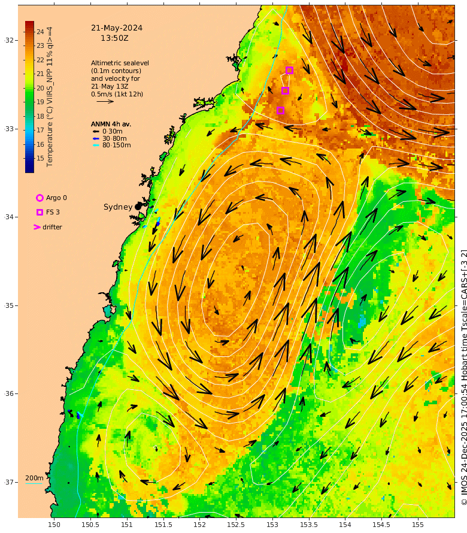Click the 15 tick on the temperature scale
The width and height of the screenshot is (467, 533).
(41, 158)
